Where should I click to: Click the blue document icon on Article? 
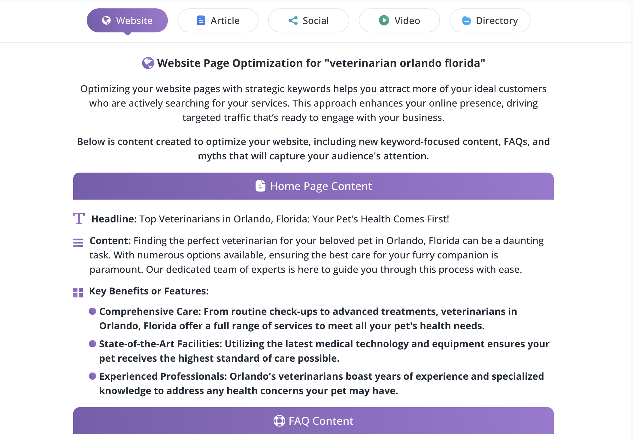coord(201,20)
